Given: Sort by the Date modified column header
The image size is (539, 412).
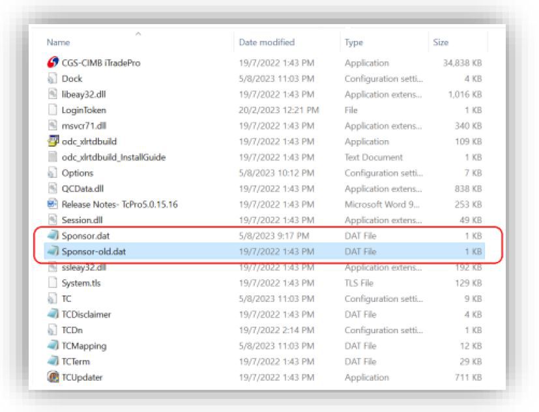Looking at the screenshot, I should (267, 42).
